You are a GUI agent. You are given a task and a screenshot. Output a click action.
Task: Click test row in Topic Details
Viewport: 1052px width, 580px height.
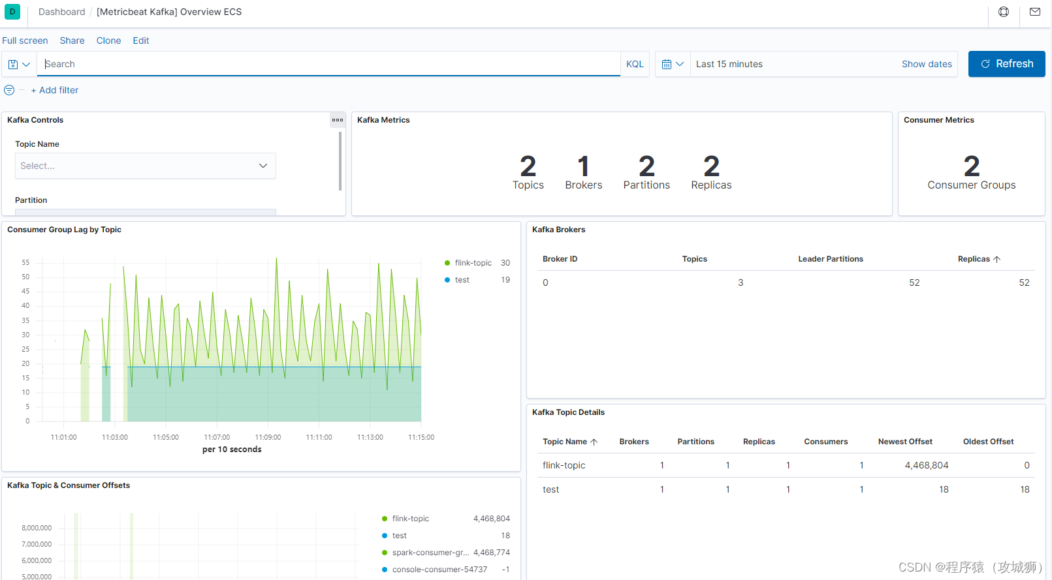[x=786, y=489]
